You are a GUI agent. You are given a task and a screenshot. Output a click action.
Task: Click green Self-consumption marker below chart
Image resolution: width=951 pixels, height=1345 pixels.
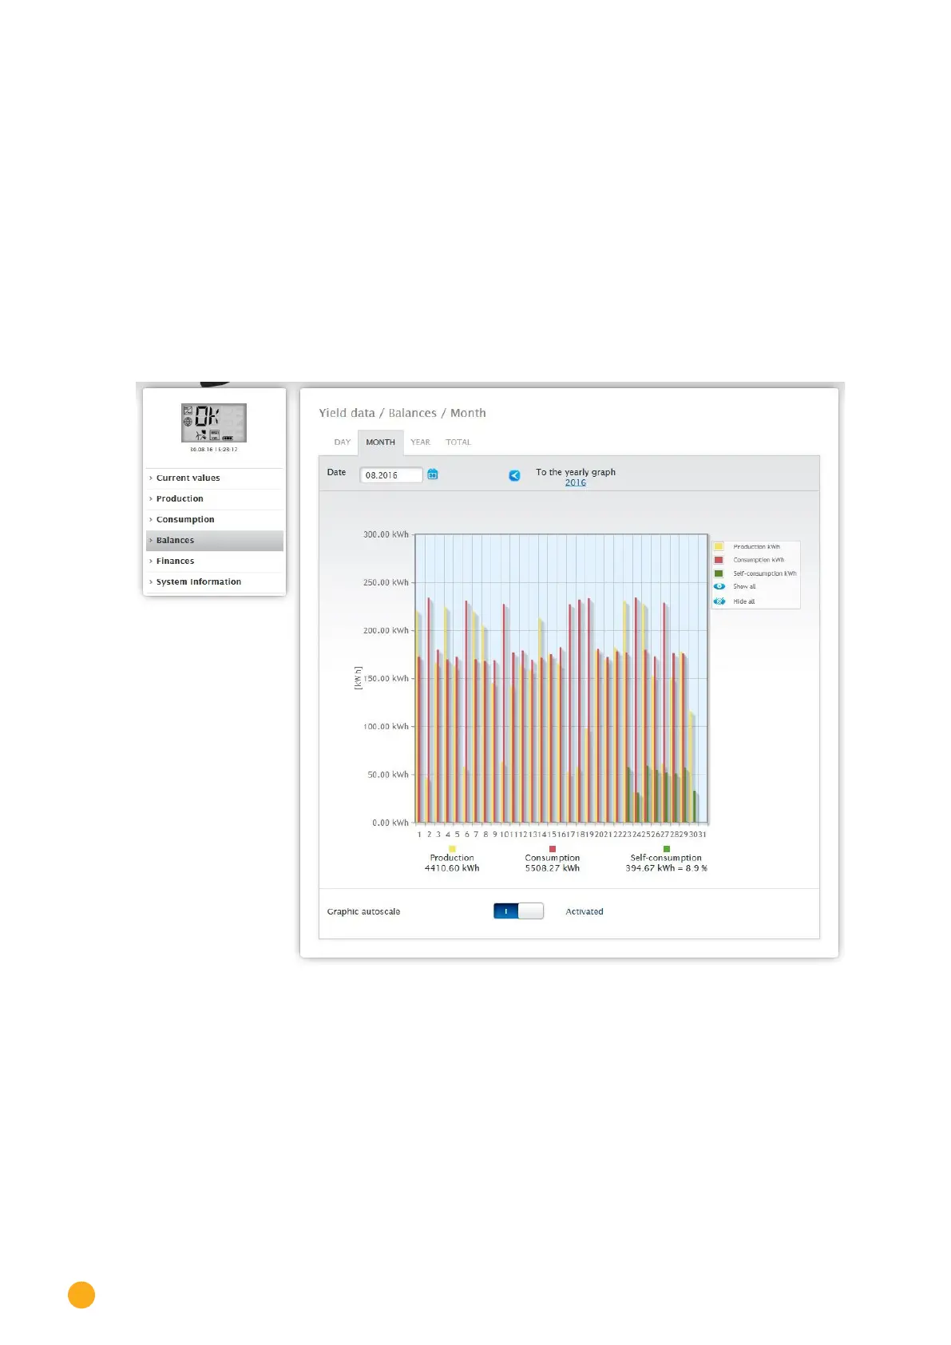point(666,849)
